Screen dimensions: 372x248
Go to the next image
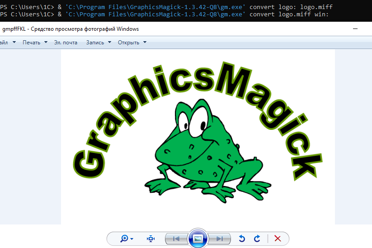220,238
